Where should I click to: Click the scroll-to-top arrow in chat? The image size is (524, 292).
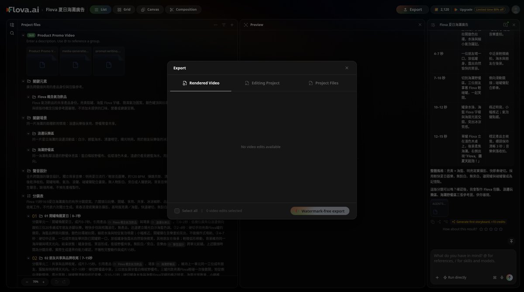(511, 241)
